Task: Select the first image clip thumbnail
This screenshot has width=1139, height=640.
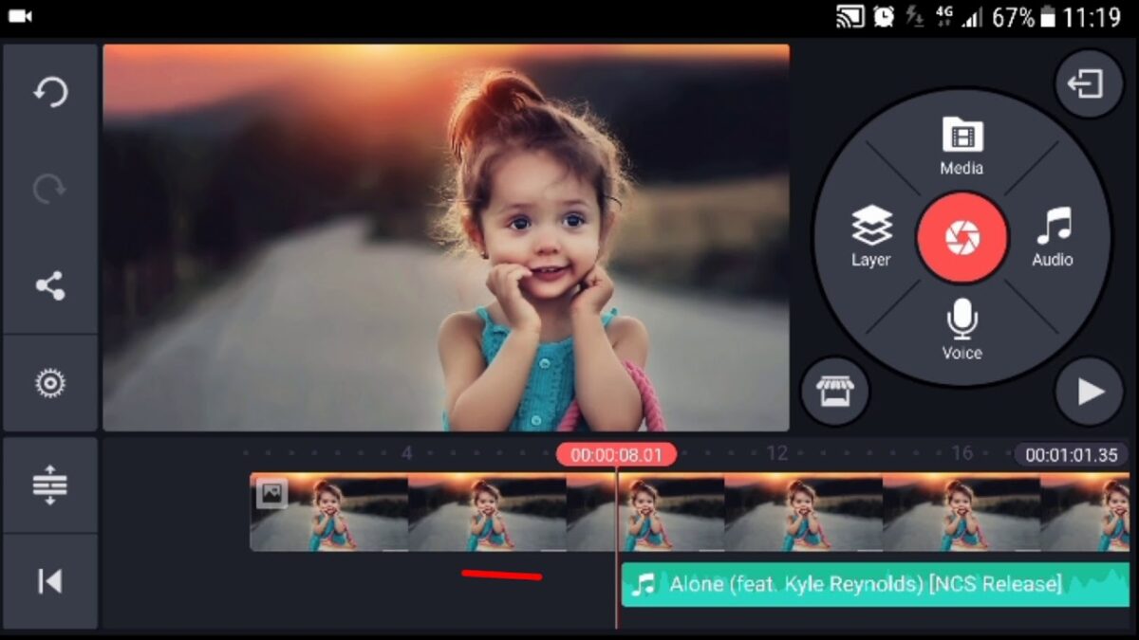Action: pos(329,512)
